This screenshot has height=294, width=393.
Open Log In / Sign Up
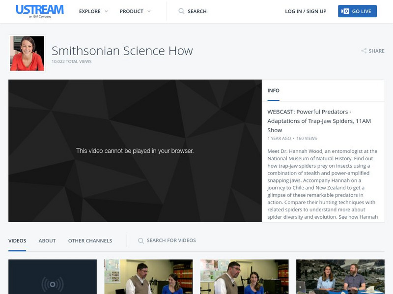pyautogui.click(x=306, y=11)
